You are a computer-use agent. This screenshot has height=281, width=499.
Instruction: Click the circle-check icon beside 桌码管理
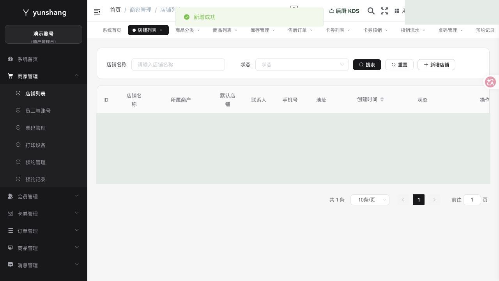18,128
